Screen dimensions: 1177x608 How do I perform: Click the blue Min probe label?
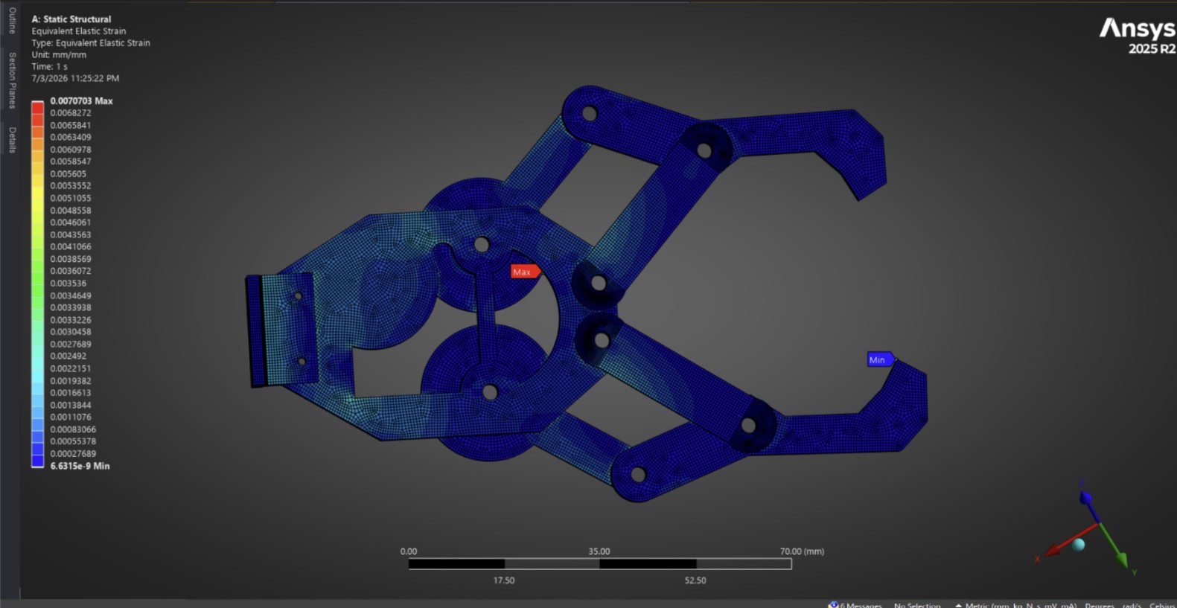click(880, 359)
